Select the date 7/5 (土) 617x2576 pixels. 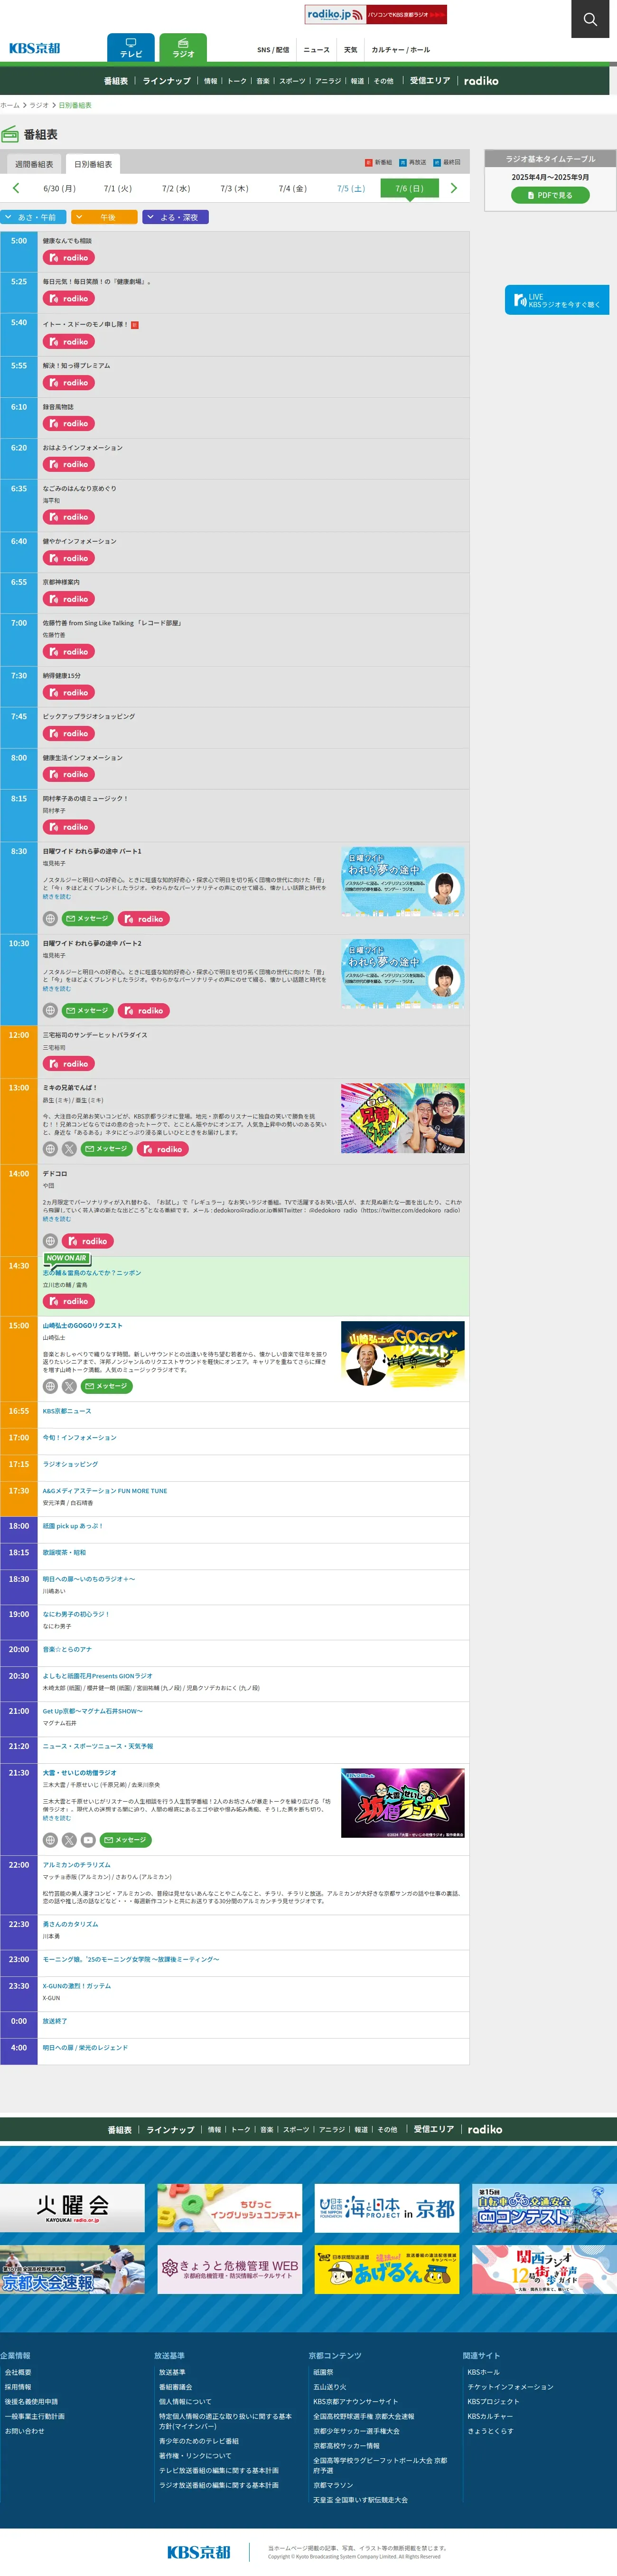pyautogui.click(x=351, y=188)
